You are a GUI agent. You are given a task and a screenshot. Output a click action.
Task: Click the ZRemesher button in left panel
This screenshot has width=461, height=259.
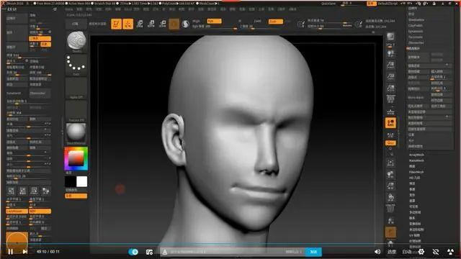tap(40, 94)
